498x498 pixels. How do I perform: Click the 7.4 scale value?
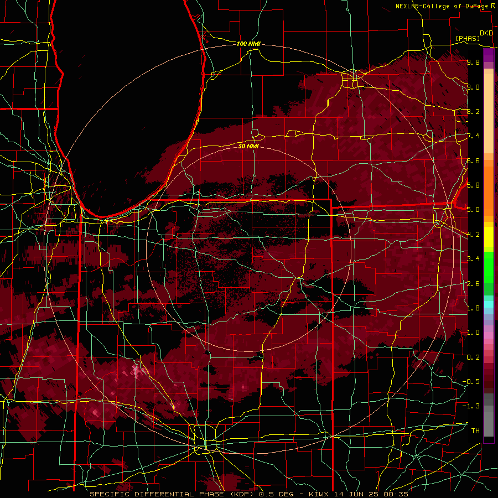473,136
